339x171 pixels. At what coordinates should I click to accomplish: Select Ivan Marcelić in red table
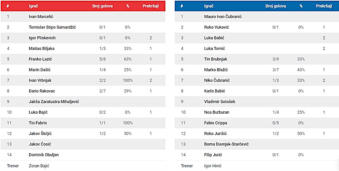pos(41,16)
